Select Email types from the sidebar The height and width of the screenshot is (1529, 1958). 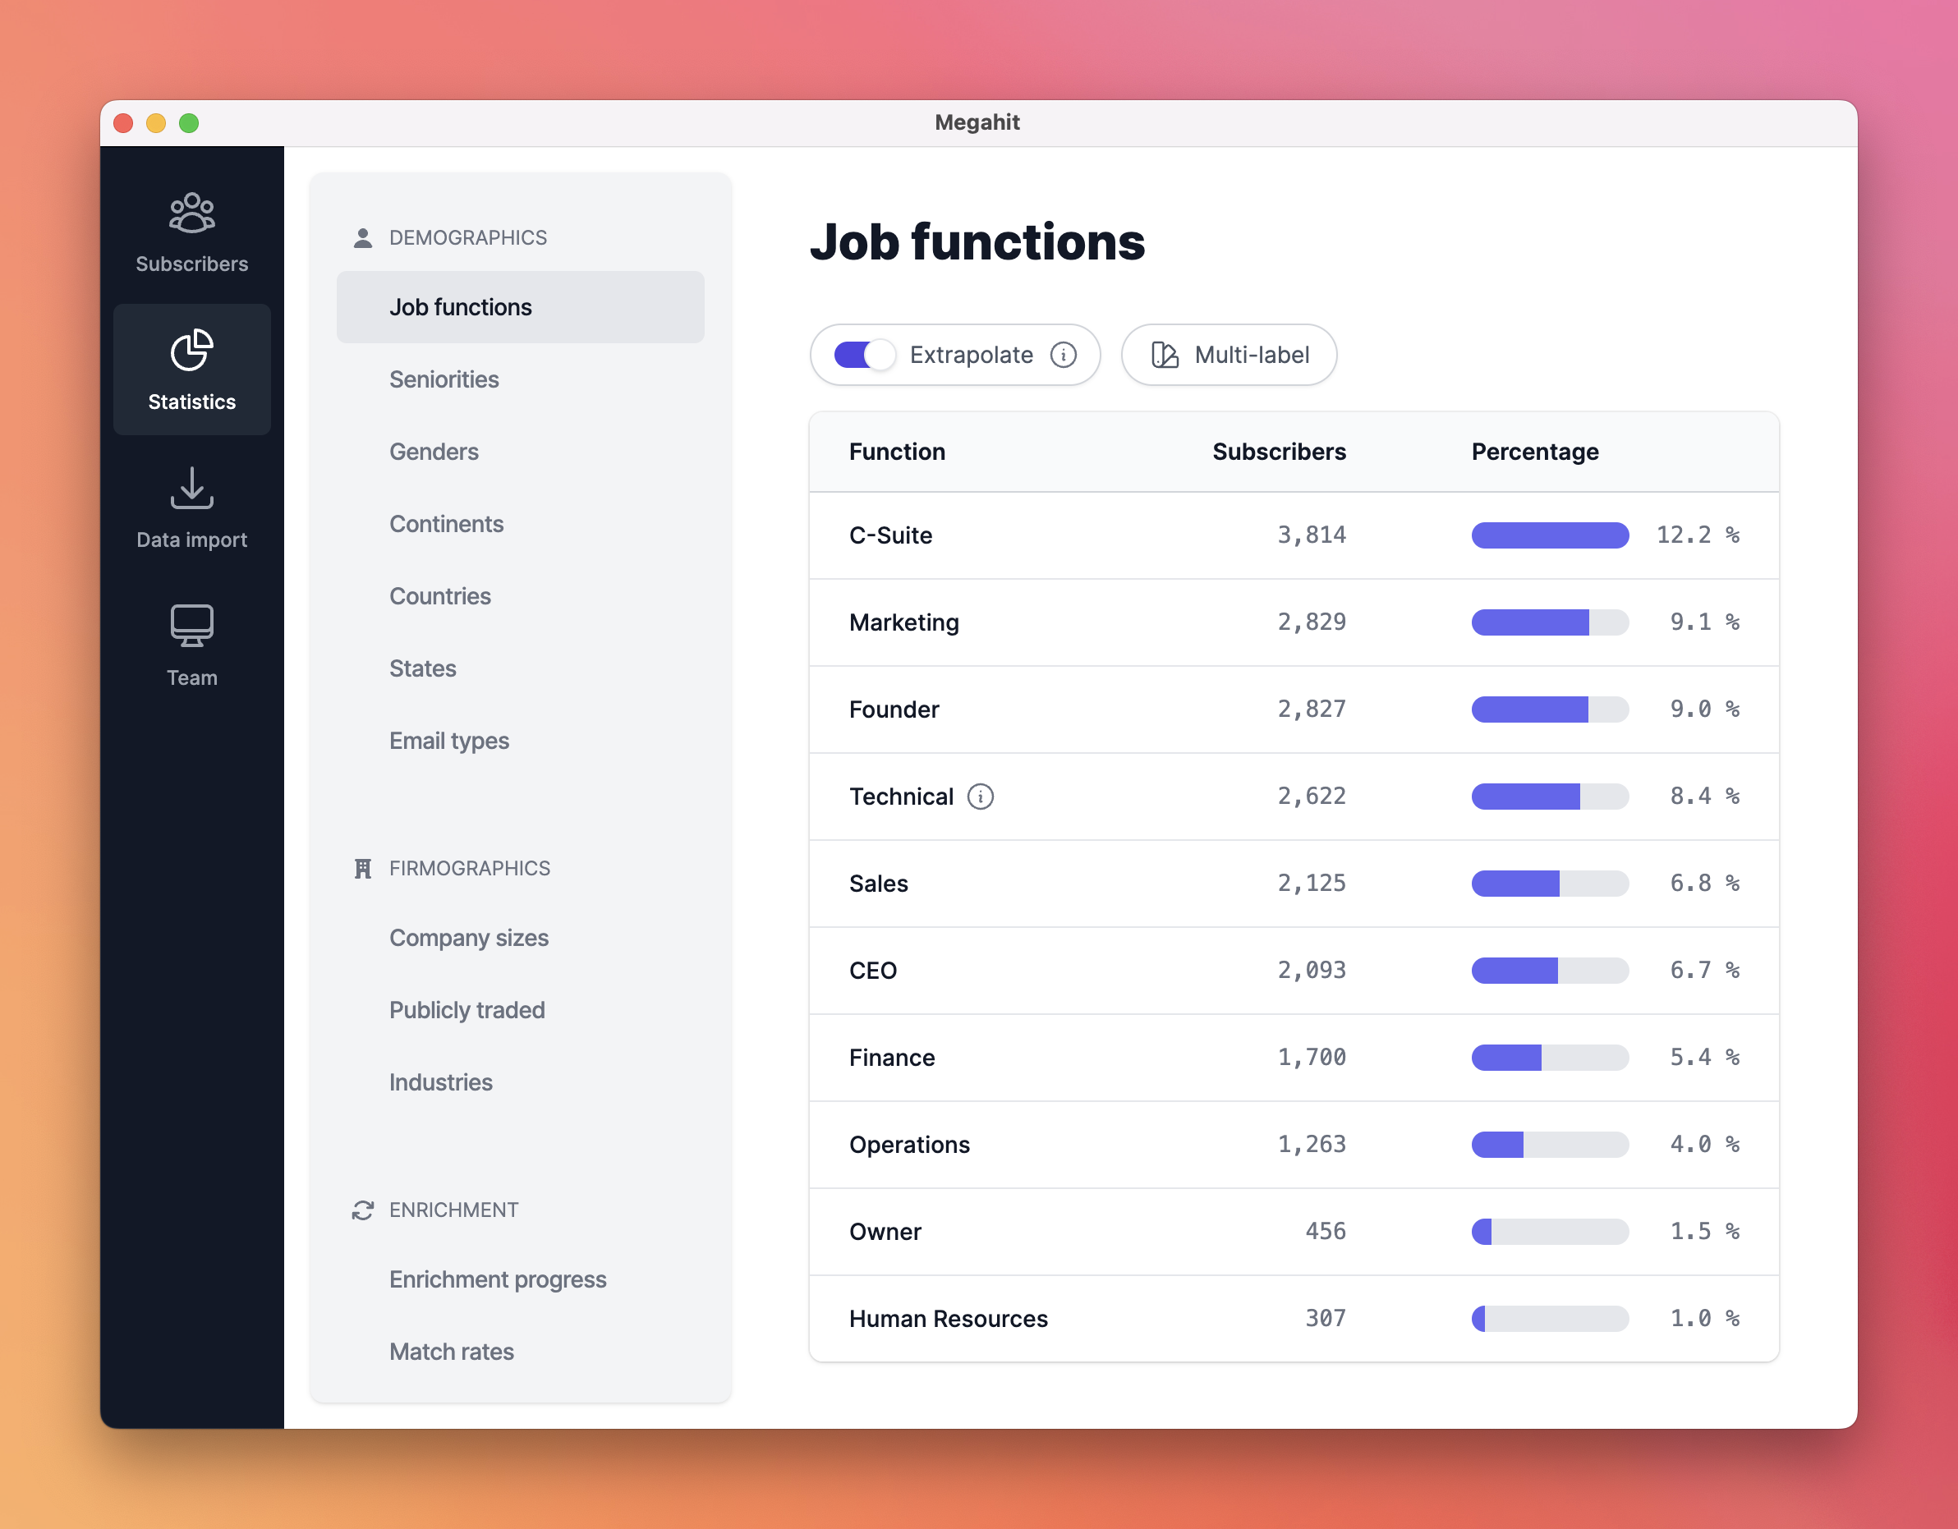(x=448, y=741)
